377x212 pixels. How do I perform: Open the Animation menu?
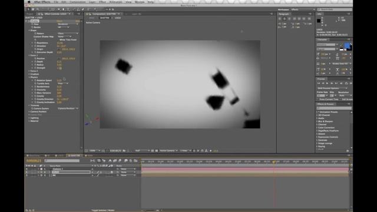click(x=115, y=2)
